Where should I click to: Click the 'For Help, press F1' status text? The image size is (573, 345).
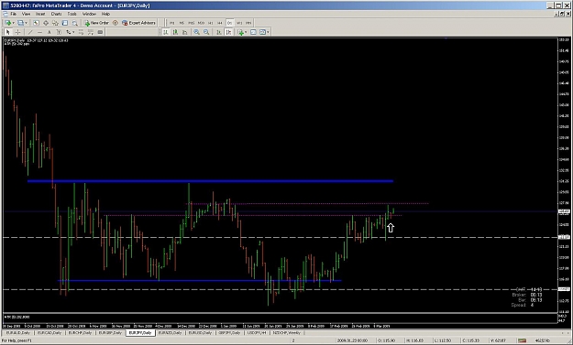pos(17,340)
